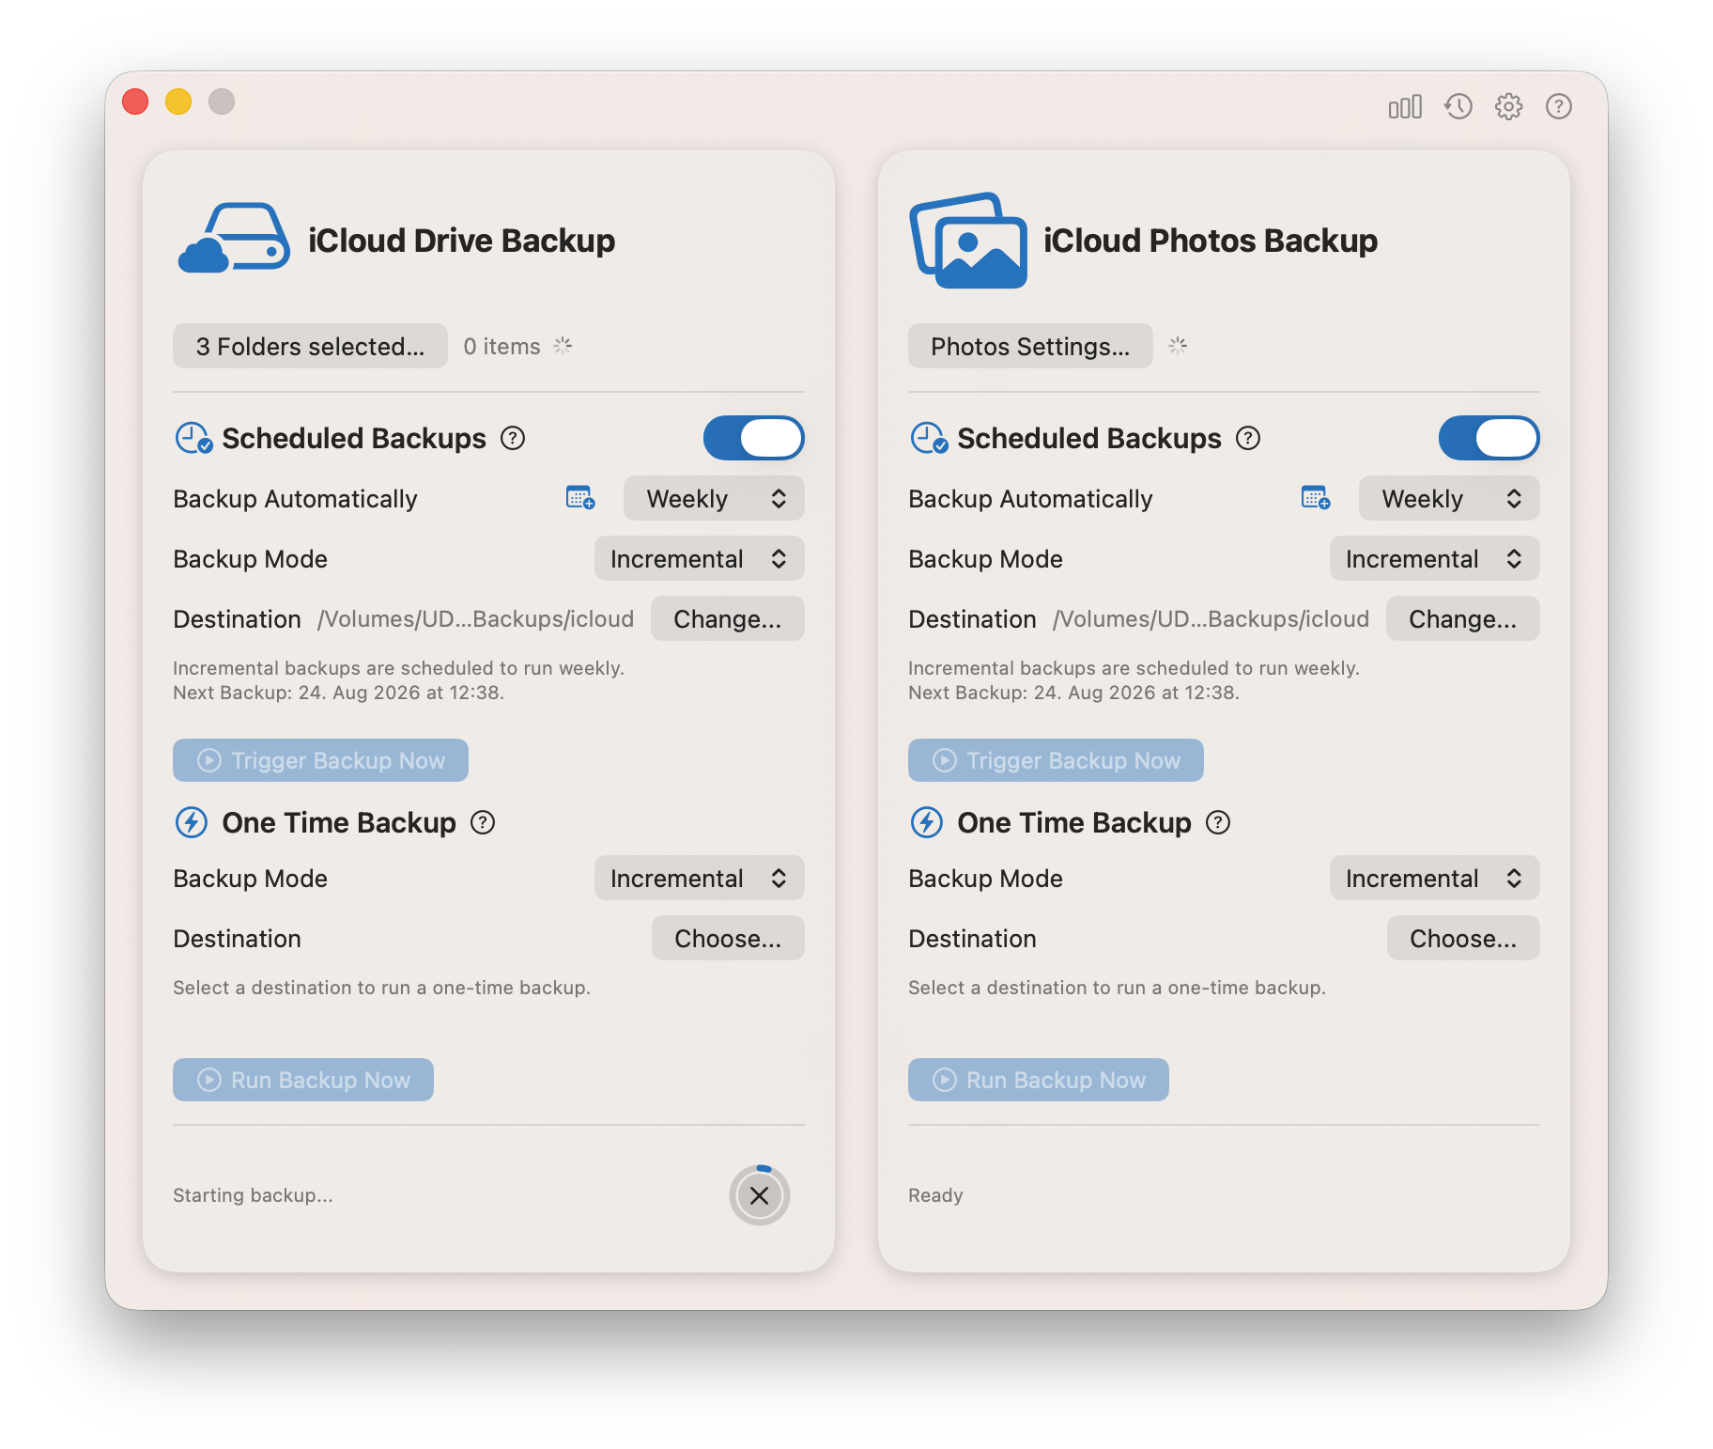
Task: Open schedule calendar icon for iCloud Drive
Action: [580, 498]
